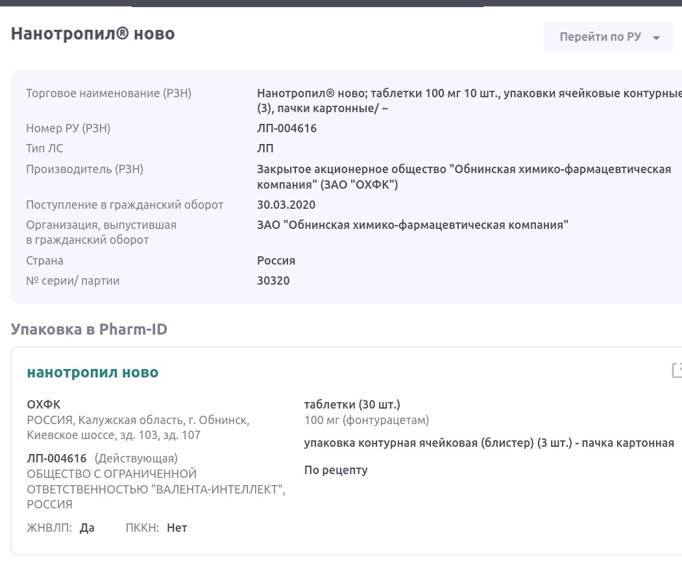Click the batch number 30320

click(x=273, y=281)
